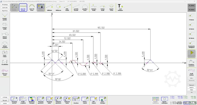
Task: Open the DXF-Import function
Action: (94, 100)
